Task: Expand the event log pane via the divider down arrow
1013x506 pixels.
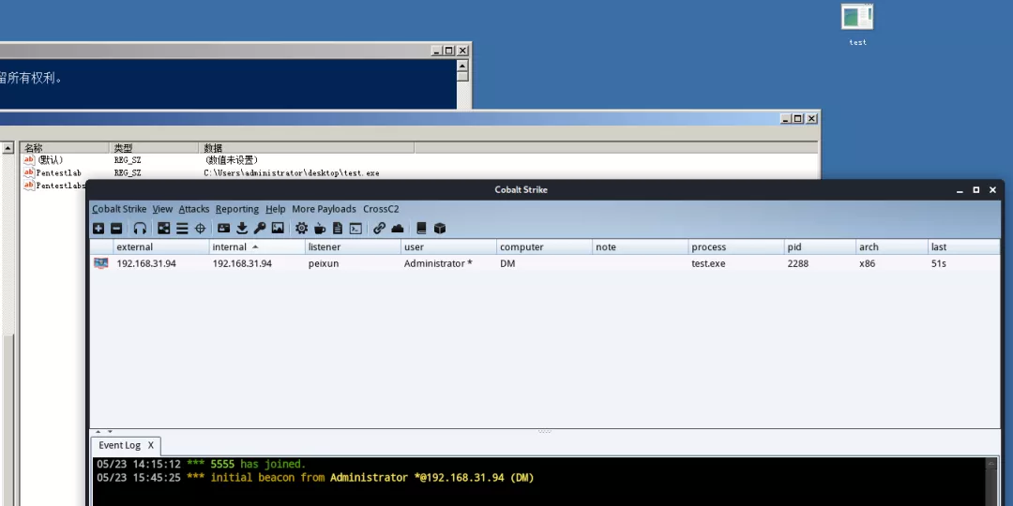Action: pyautogui.click(x=110, y=431)
